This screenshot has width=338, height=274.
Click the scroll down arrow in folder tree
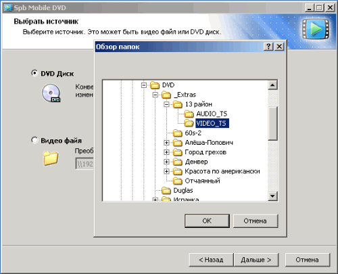tap(272, 196)
